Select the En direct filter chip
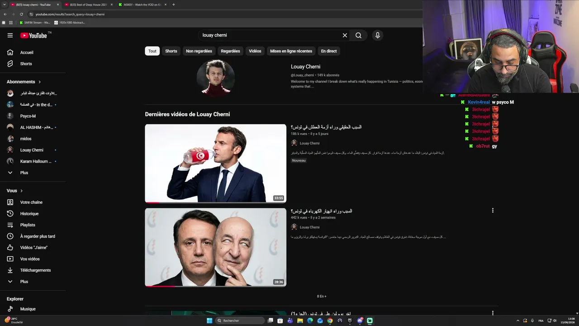The image size is (579, 326). click(x=329, y=51)
